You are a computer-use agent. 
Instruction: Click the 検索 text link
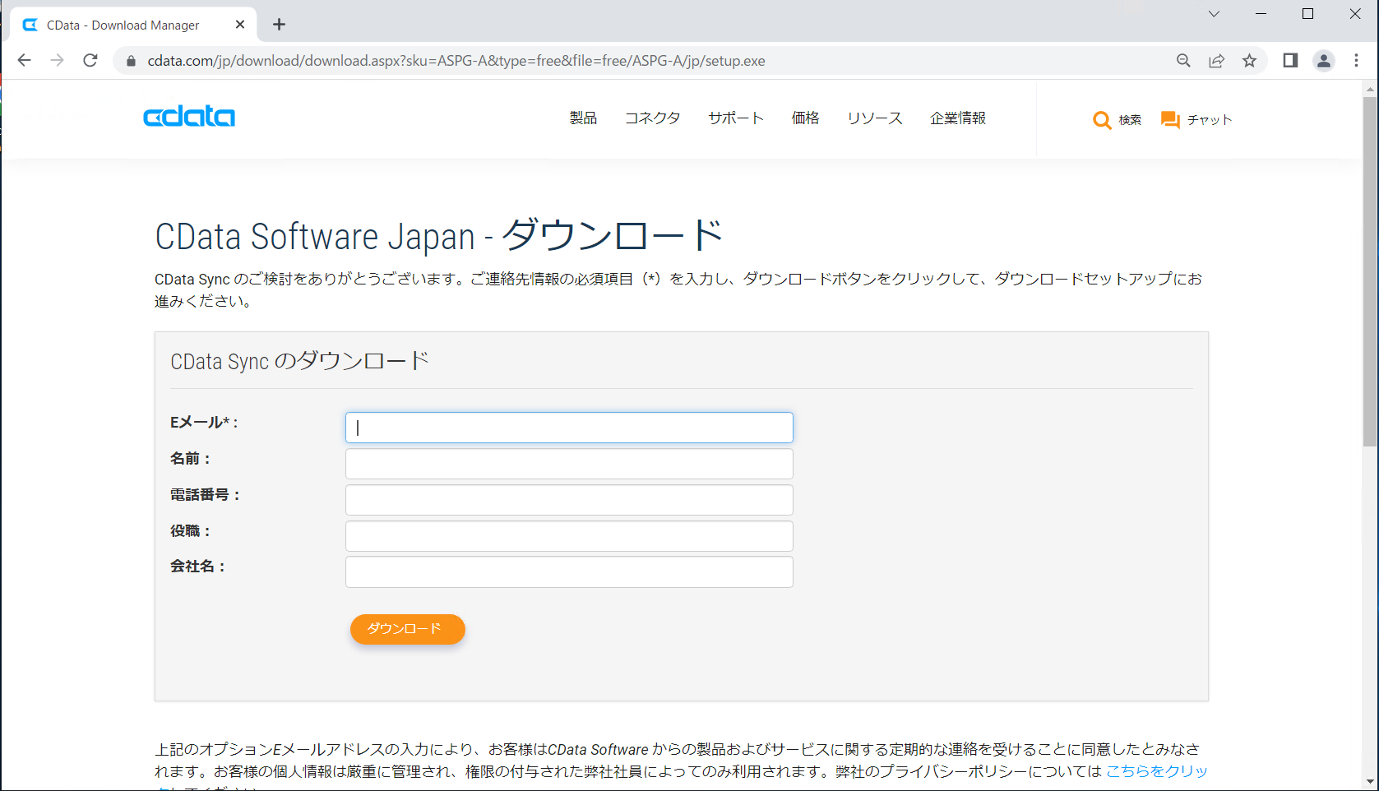tap(1130, 120)
